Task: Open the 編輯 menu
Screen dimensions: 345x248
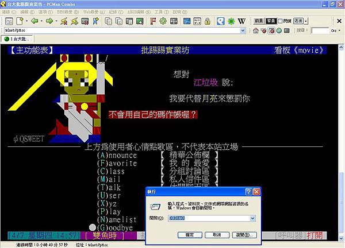Action: (x=27, y=12)
